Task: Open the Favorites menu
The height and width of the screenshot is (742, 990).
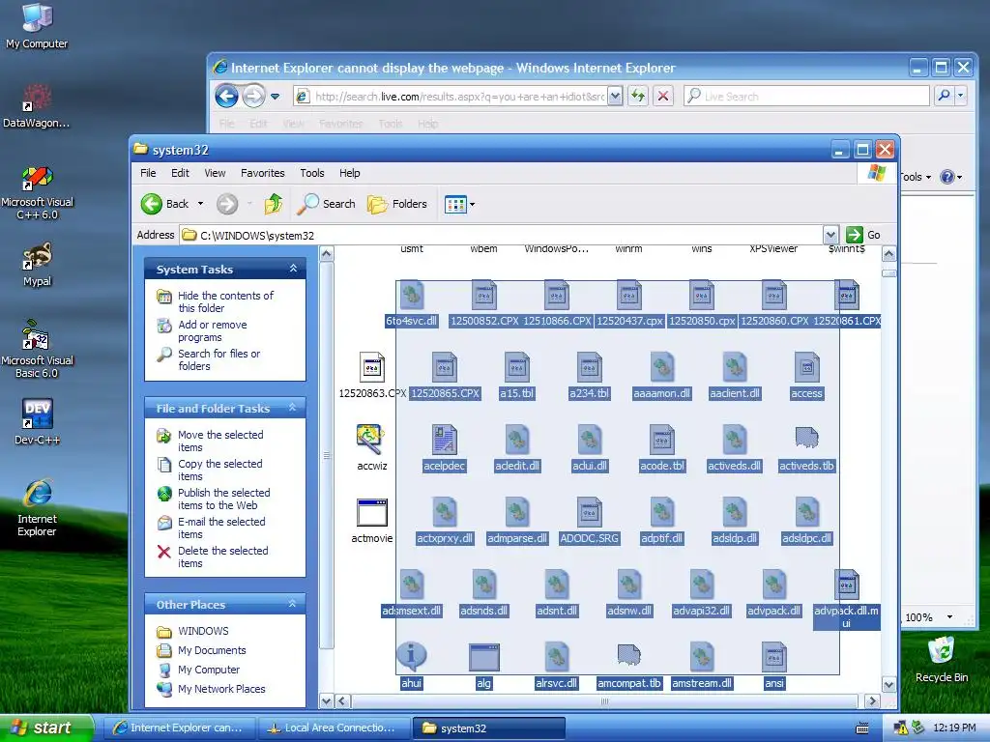Action: (263, 173)
